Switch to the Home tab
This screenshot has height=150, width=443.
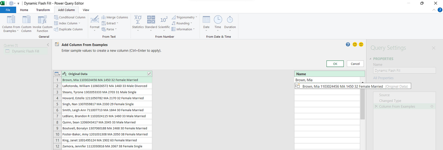point(24,10)
